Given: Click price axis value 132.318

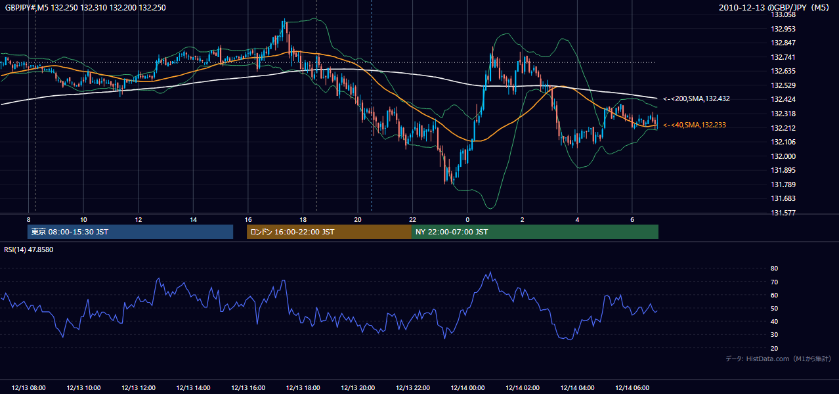Looking at the screenshot, I should [x=783, y=114].
